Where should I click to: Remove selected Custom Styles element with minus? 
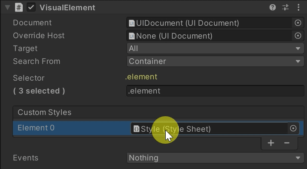pos(287,143)
